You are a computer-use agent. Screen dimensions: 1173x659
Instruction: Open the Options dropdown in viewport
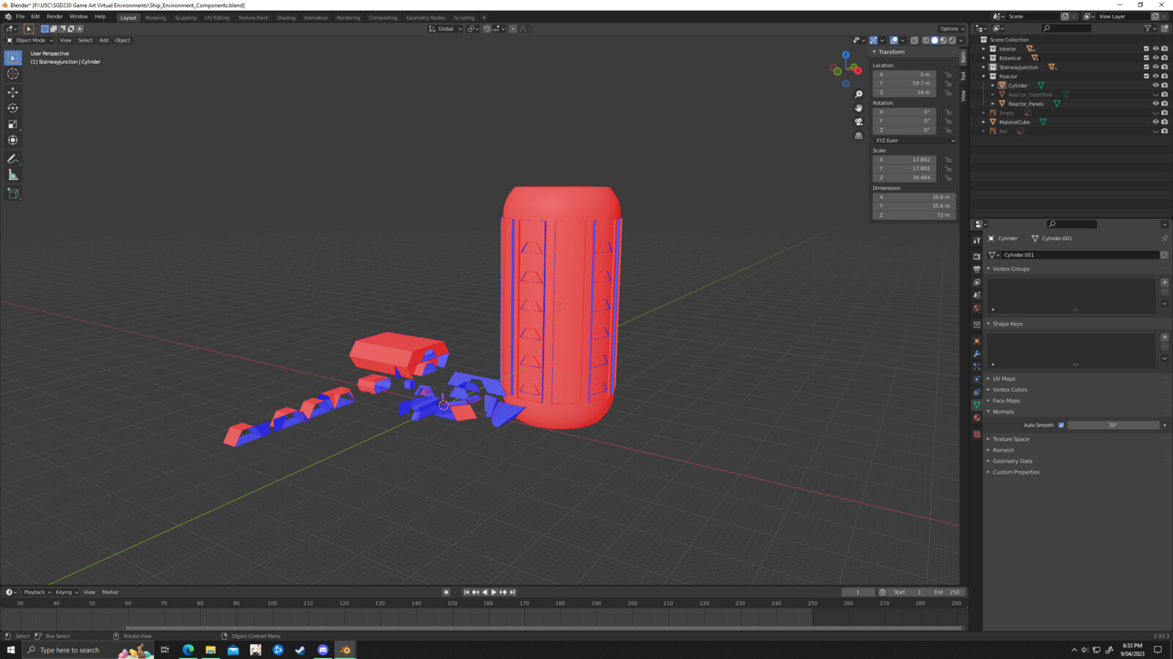(x=952, y=29)
